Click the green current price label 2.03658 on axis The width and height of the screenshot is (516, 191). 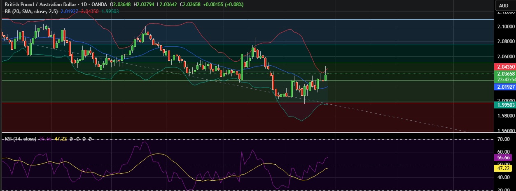504,74
